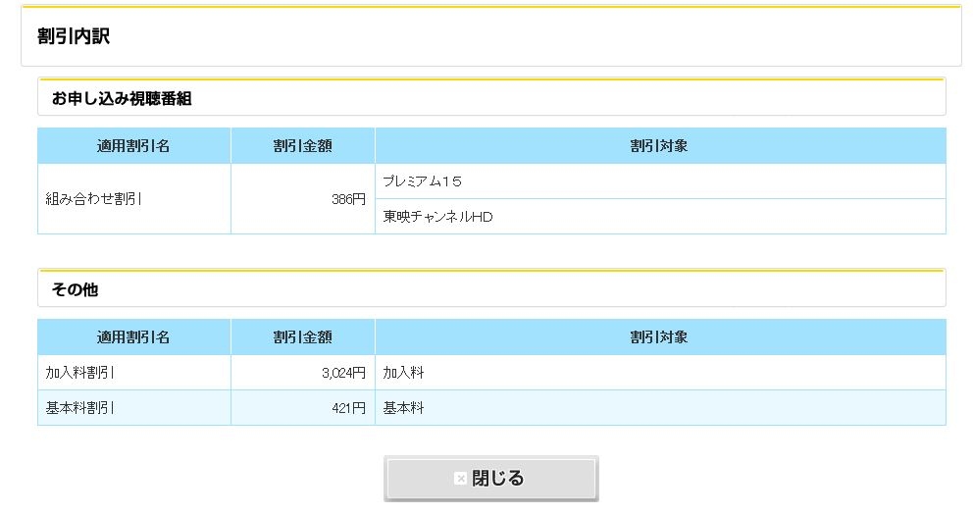Viewport: 973px width, 515px height.
Task: Click 割引金額 header in その他 table
Action: 302,337
